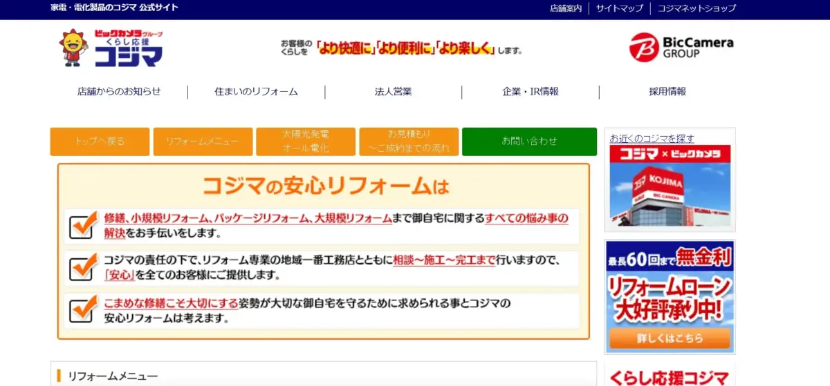Image resolution: width=830 pixels, height=386 pixels.
Task: Open 店舗案内 link in top bar
Action: click(566, 8)
